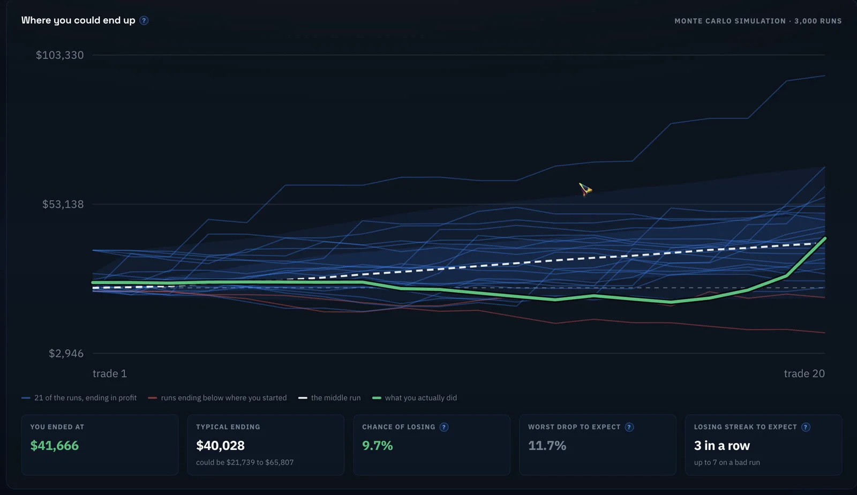Click 'what you actually did' legend text
857x495 pixels.
[421, 397]
